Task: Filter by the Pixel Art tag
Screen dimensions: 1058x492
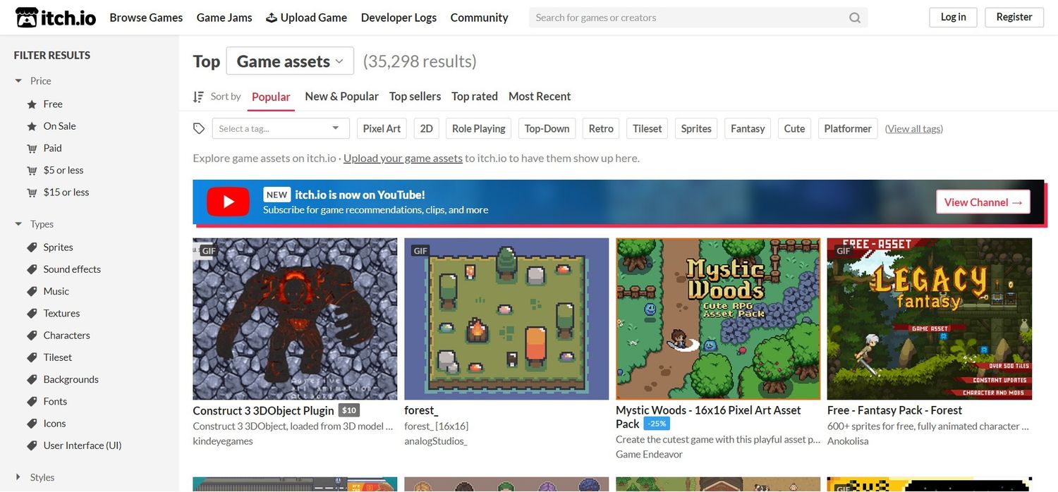Action: tap(382, 128)
